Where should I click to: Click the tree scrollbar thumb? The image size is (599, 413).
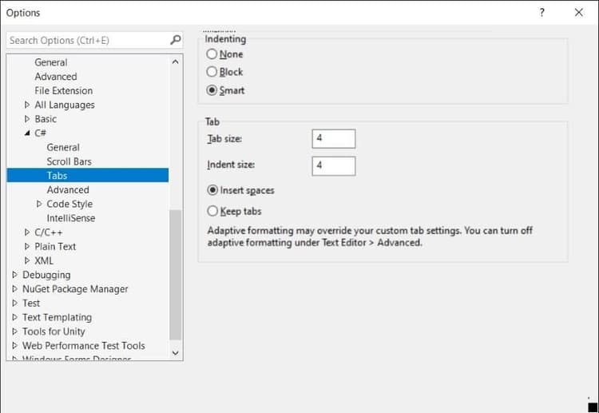(176, 275)
